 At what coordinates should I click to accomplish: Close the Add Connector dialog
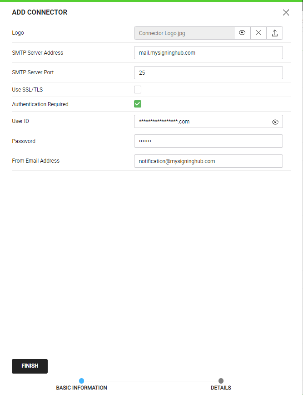286,13
